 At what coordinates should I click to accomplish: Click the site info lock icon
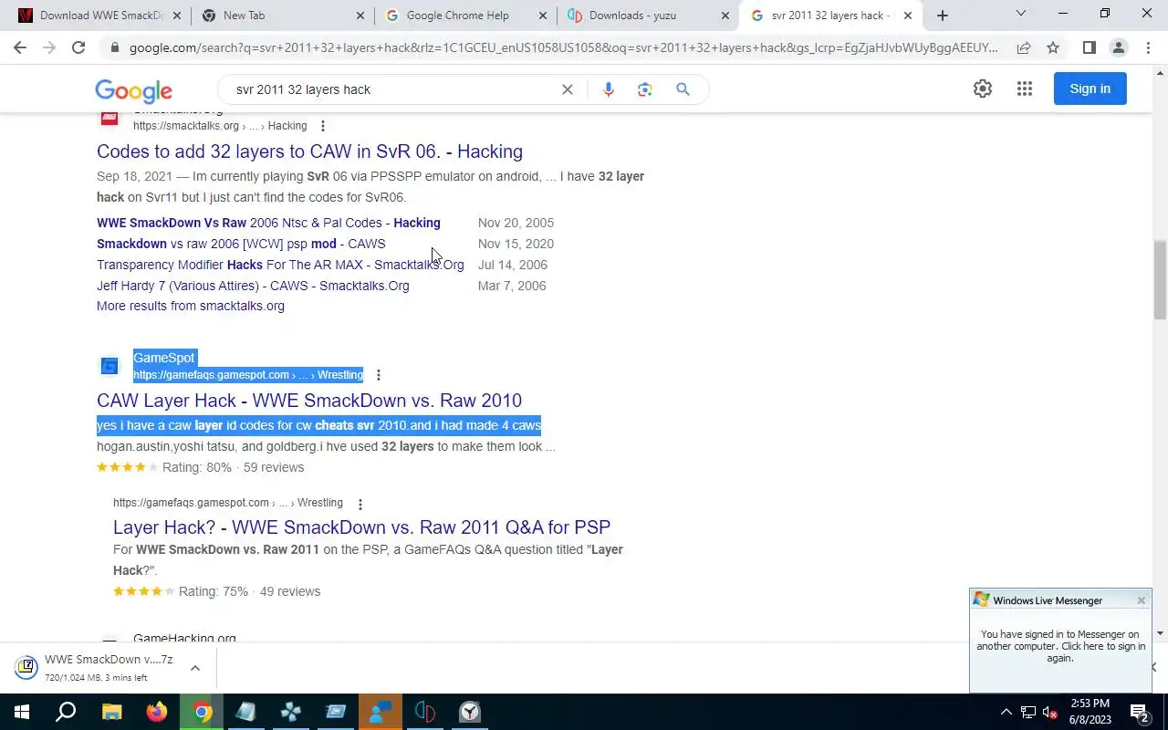tap(114, 47)
